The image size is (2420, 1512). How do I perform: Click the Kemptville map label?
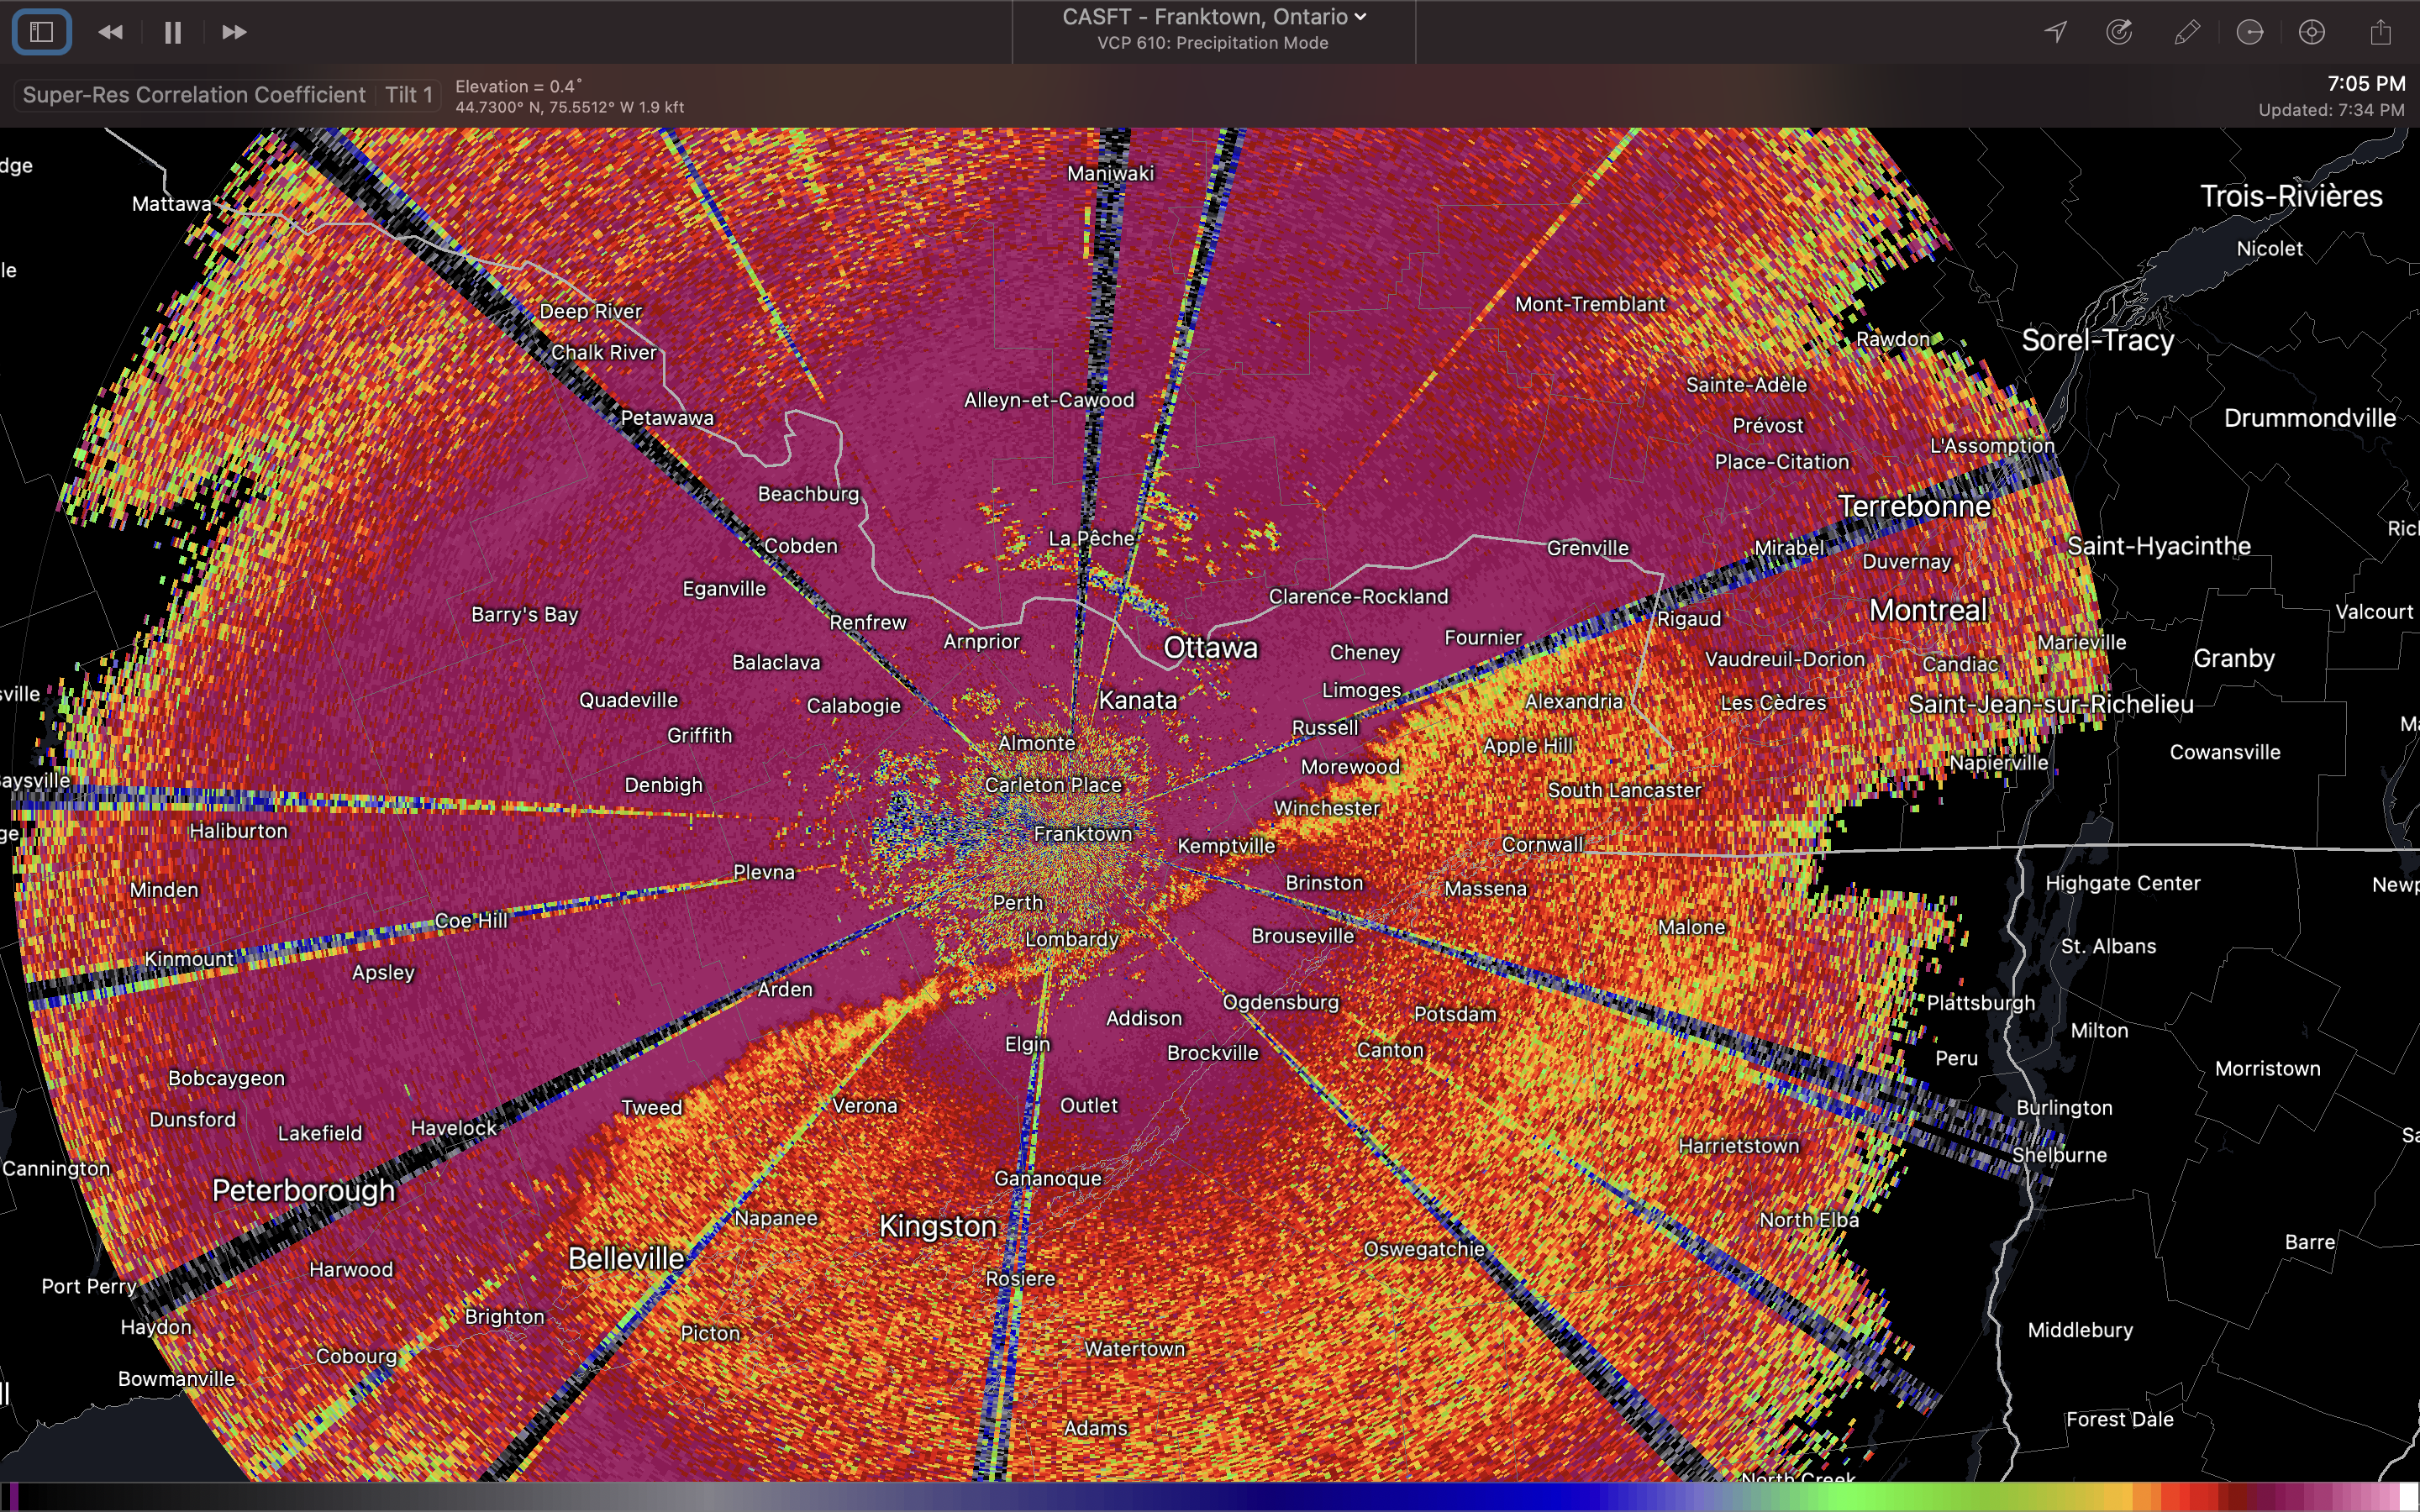1226,846
